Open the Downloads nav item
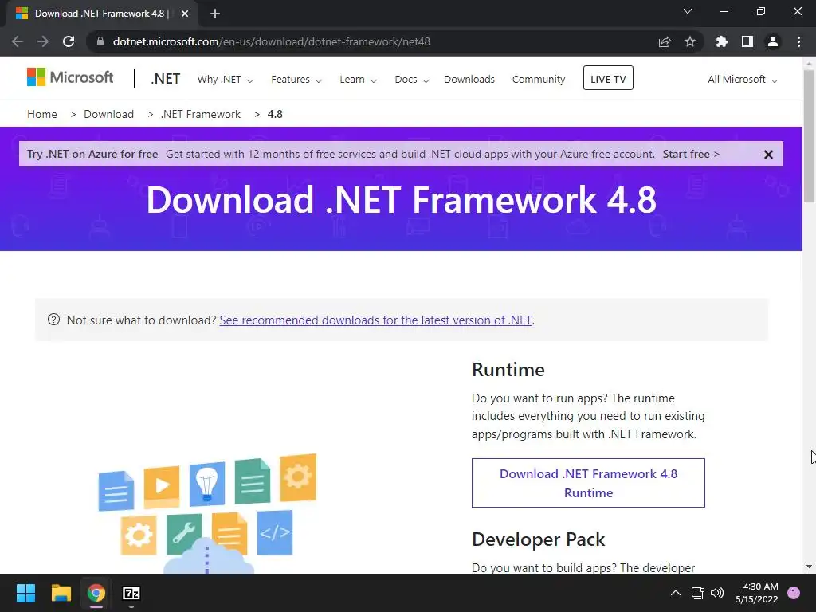Screen dimensions: 816x612 pyautogui.click(x=469, y=80)
